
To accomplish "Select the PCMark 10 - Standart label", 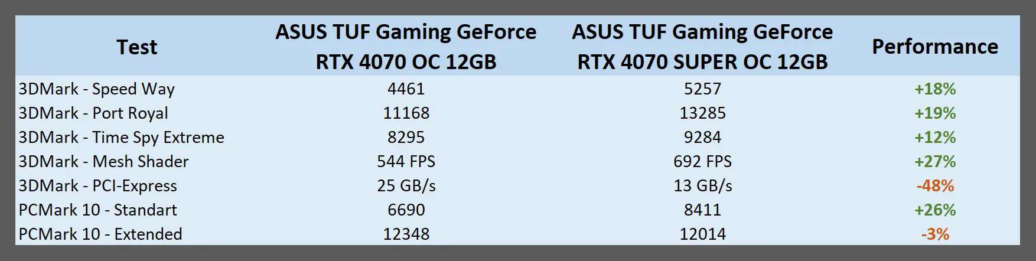I will point(98,210).
